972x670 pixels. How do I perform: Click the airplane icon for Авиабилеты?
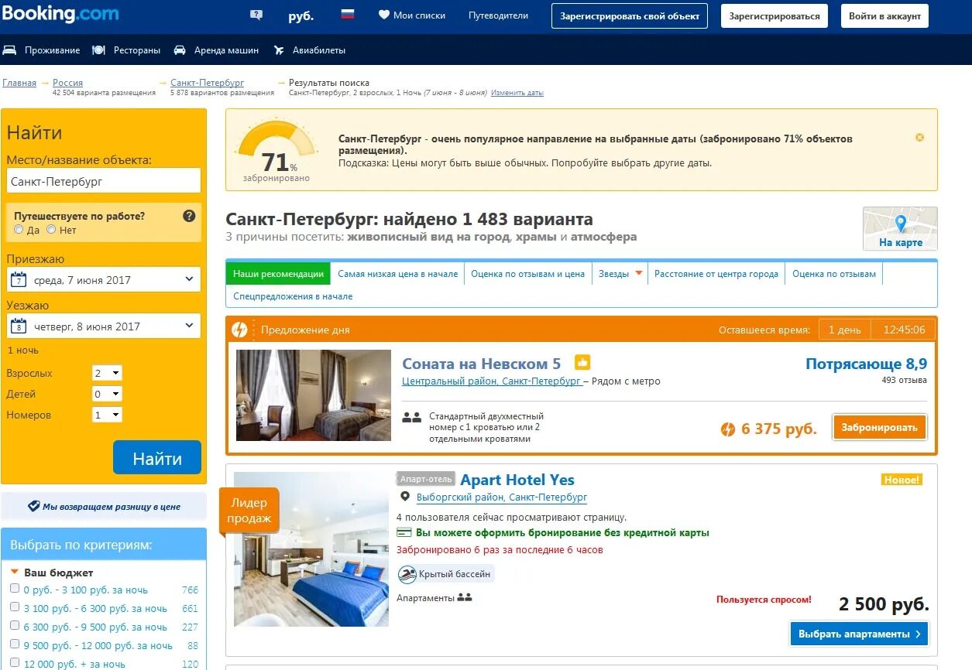(279, 50)
